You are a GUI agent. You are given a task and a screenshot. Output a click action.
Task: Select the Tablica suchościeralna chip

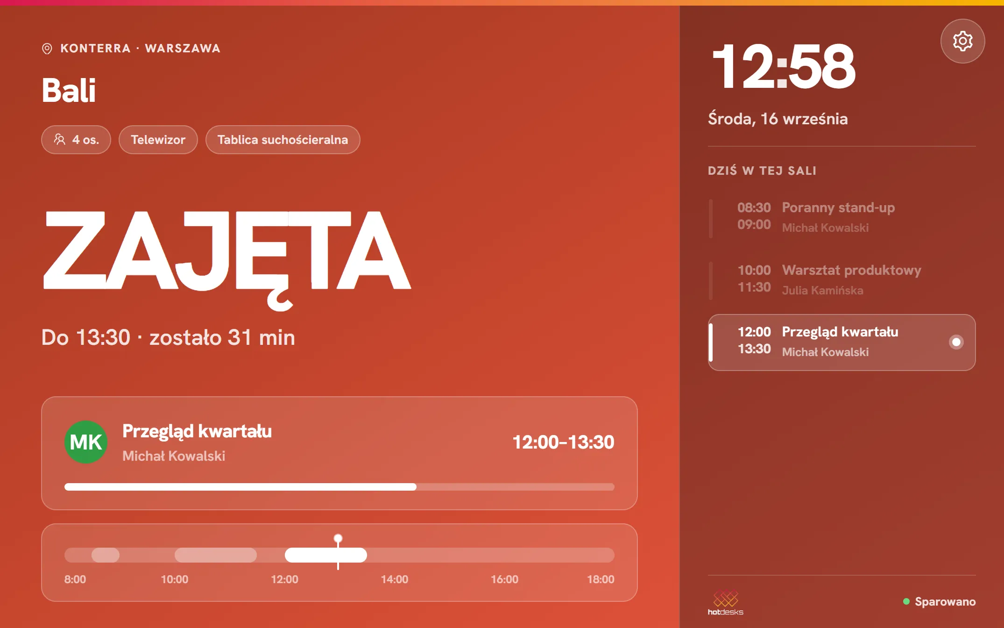[283, 140]
